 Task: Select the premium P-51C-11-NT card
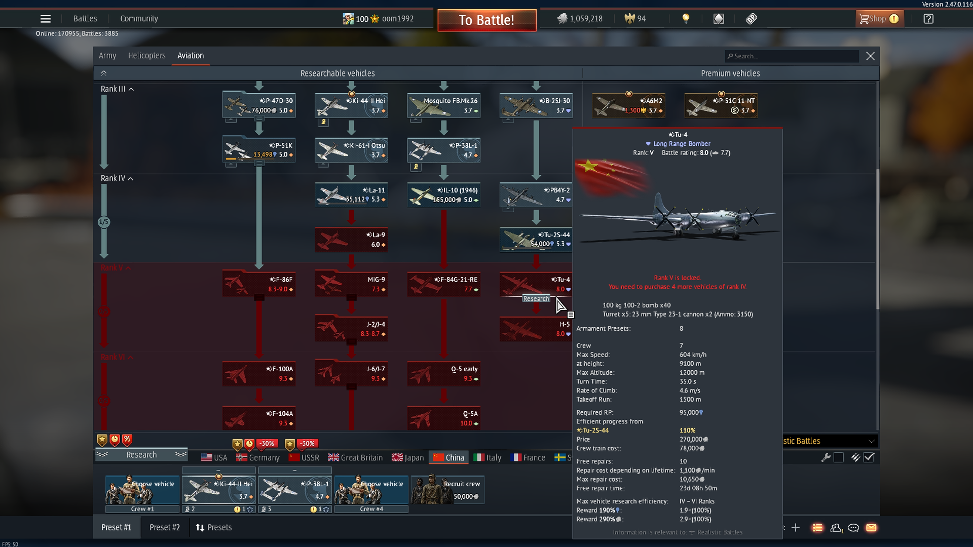coord(721,105)
